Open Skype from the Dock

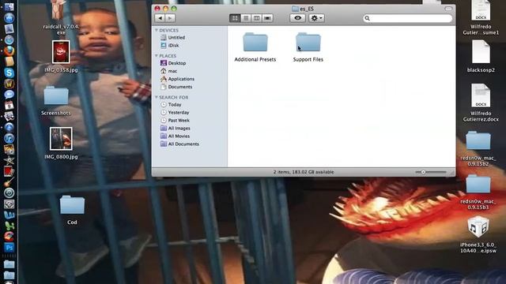[x=9, y=73]
